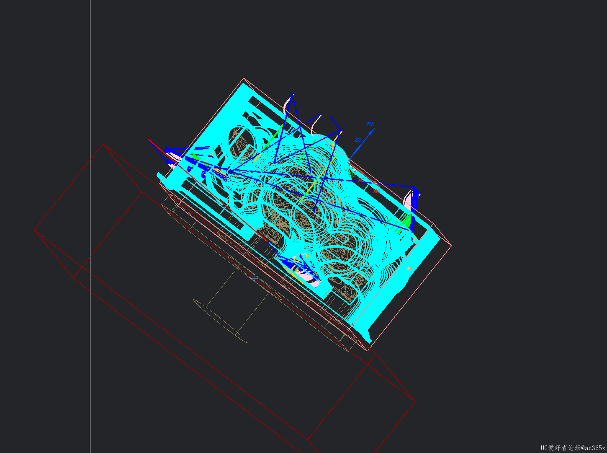Select the tan wireframe tool disc ellipse
Screen dimensions: 607x453
point(220,321)
